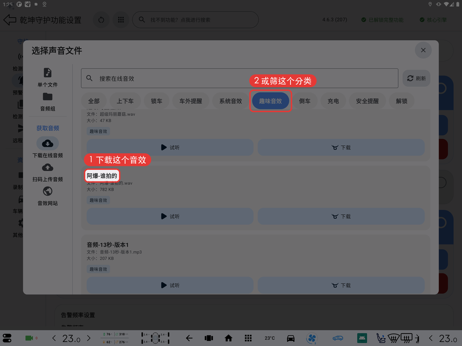The width and height of the screenshot is (462, 346).
Task: Open the 音频组 audio group folder
Action: point(48,97)
